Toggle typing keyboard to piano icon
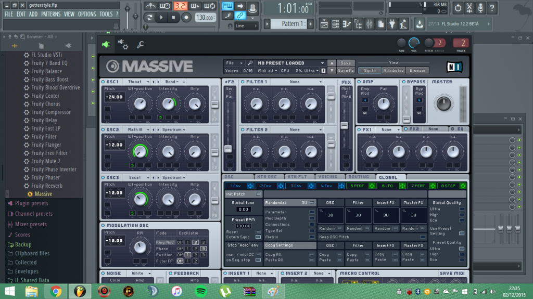This screenshot has height=299, width=533. [x=227, y=6]
